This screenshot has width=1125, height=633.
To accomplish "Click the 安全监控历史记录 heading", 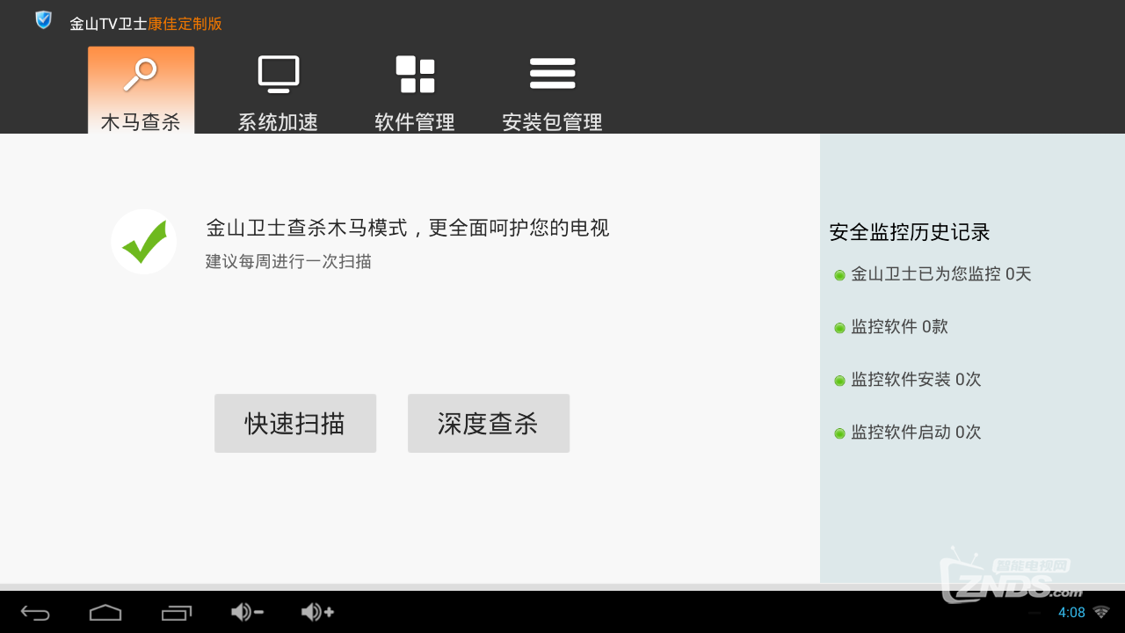I will point(910,232).
